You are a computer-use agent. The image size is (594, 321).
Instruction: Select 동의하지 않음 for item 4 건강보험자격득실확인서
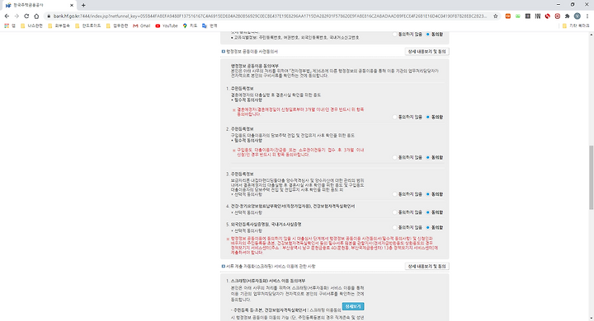(394, 212)
